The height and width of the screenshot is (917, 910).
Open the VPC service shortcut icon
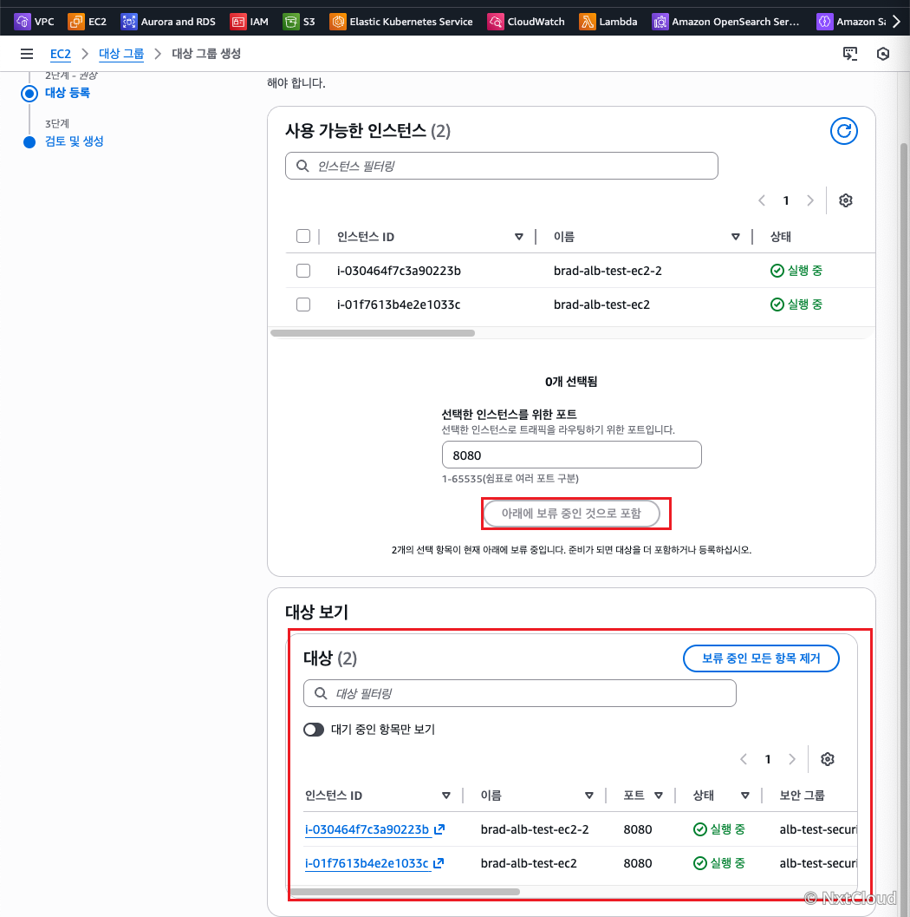[x=23, y=22]
